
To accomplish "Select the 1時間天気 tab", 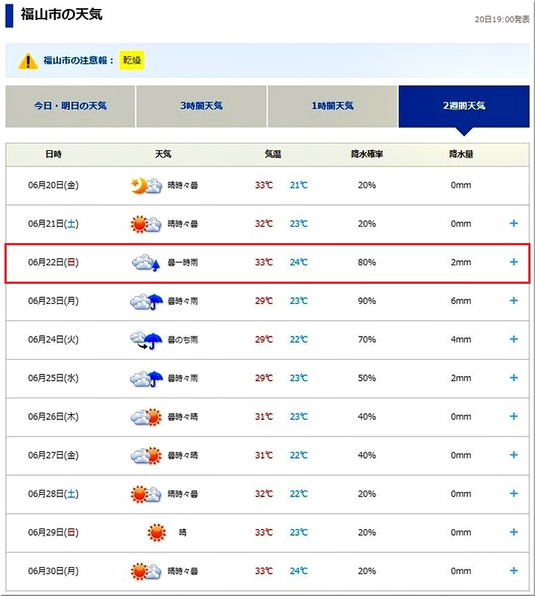I will click(332, 106).
